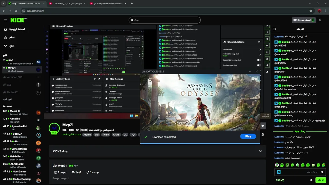Click Play in Ubisoft Connect popup

pos(248,136)
